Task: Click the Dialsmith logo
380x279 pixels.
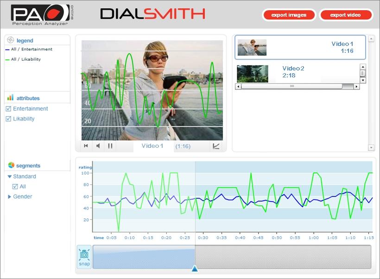Action: (152, 14)
